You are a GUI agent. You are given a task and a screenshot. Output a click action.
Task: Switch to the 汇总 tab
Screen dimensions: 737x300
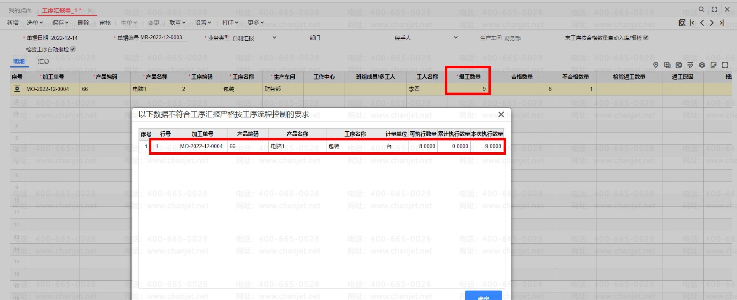(x=43, y=61)
